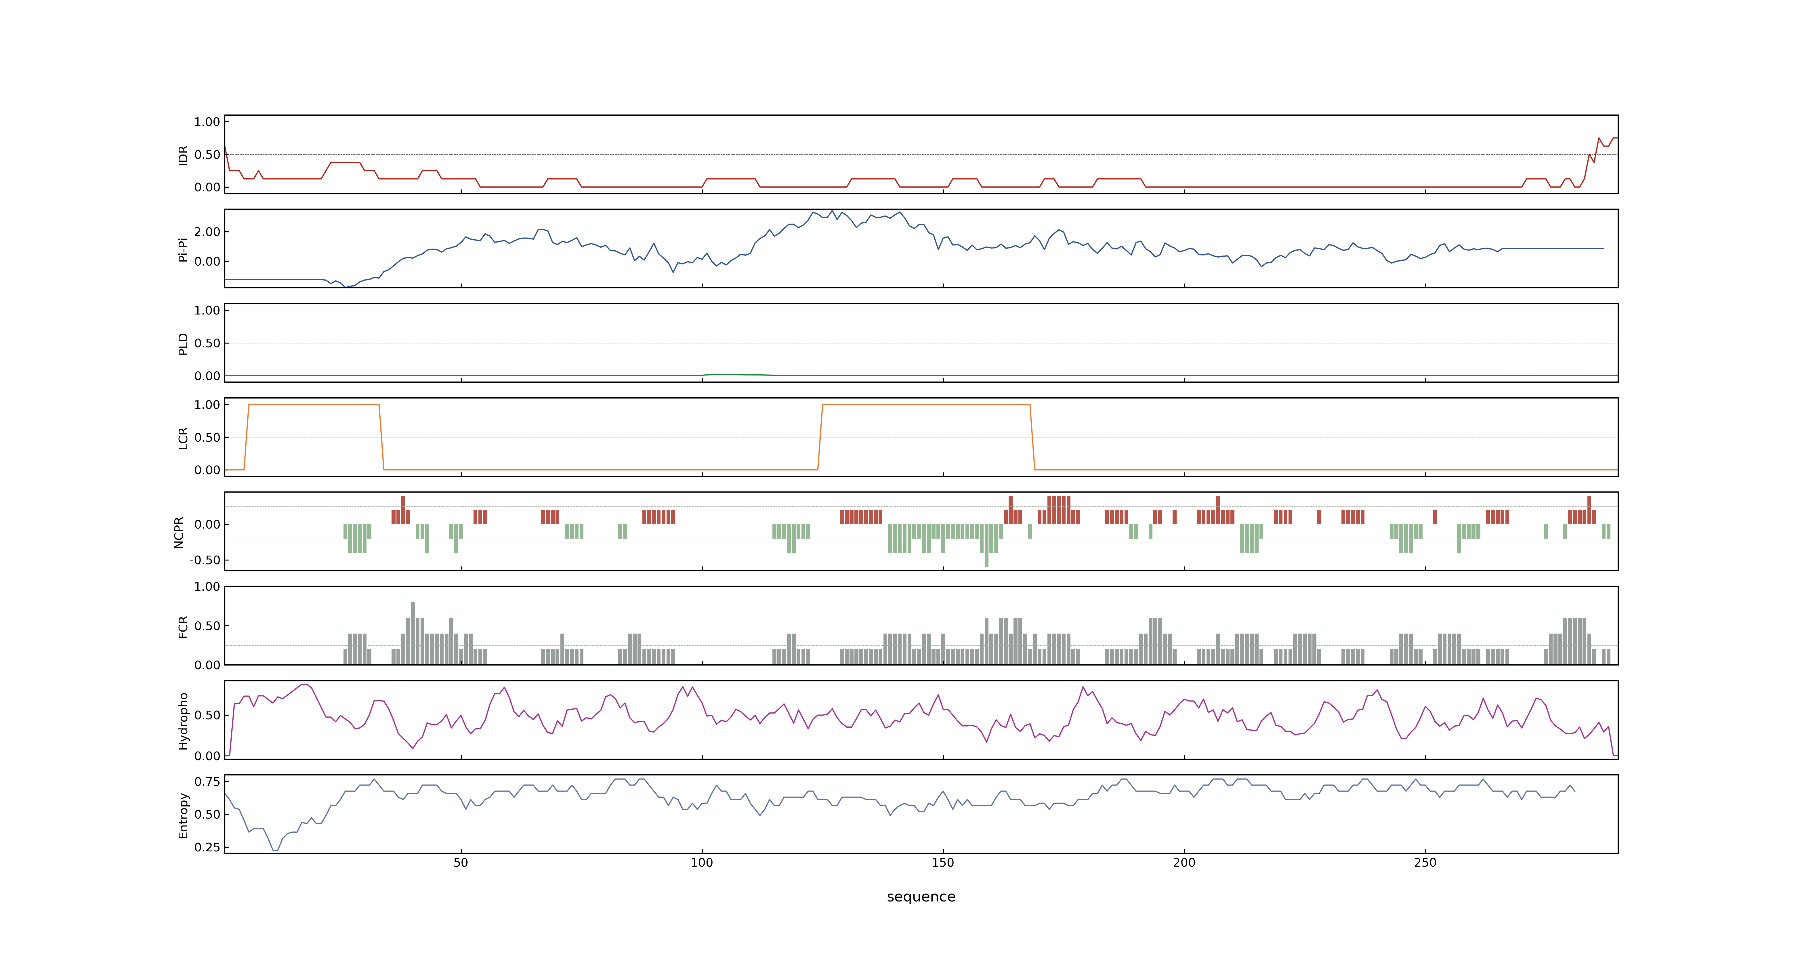1798x959 pixels.
Task: Click the 0.00 tick of PLD panel
Action: (x=207, y=376)
